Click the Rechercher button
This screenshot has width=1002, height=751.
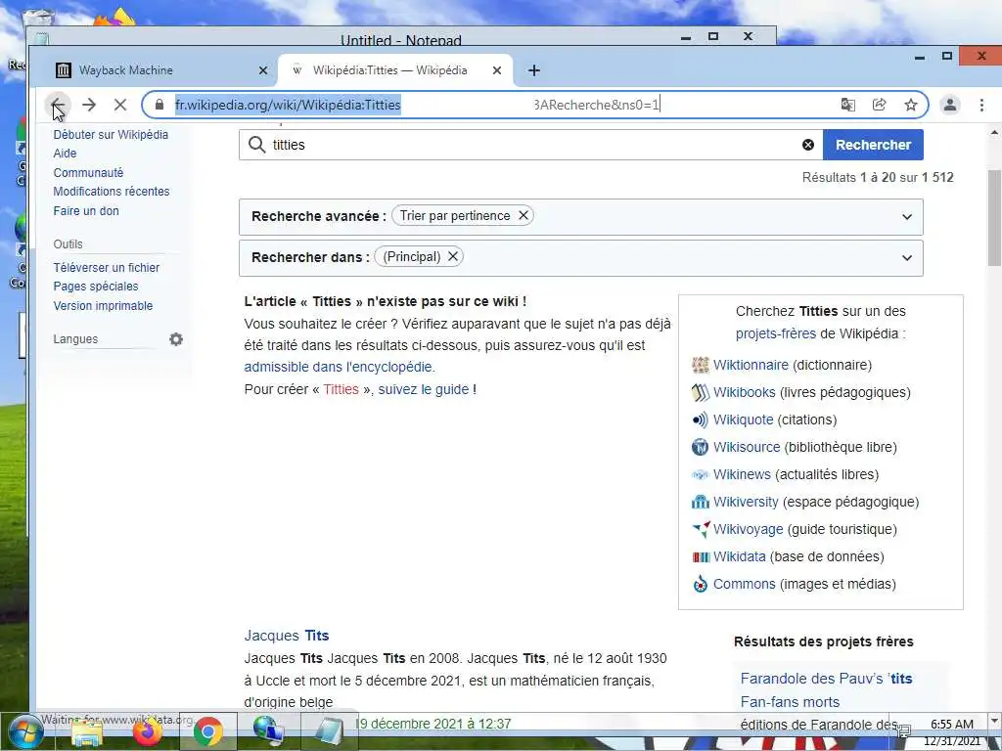coord(873,145)
